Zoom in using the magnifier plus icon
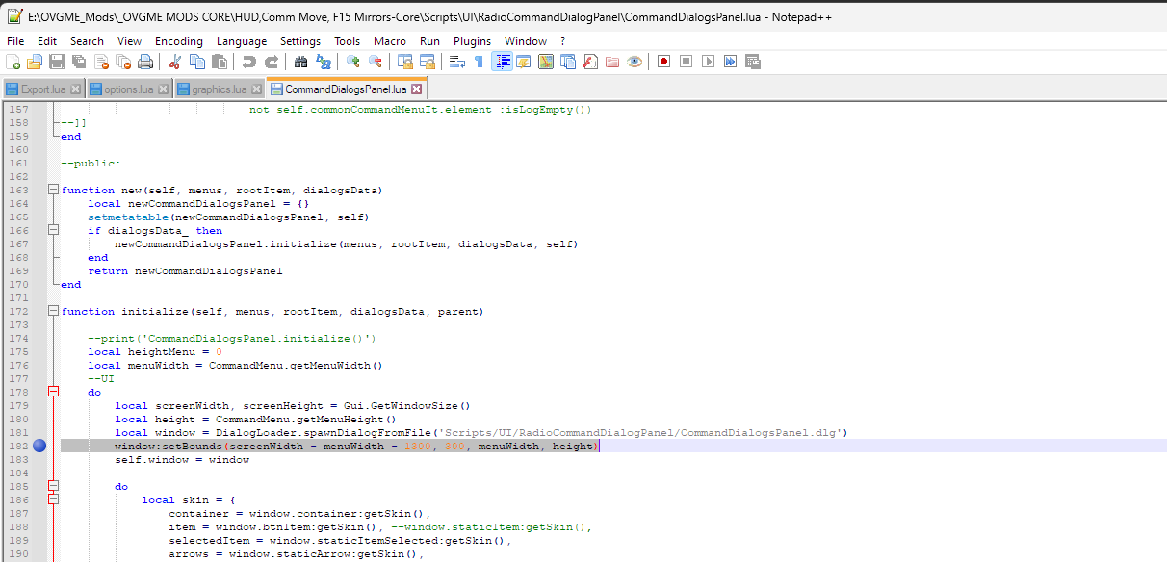 [x=353, y=62]
